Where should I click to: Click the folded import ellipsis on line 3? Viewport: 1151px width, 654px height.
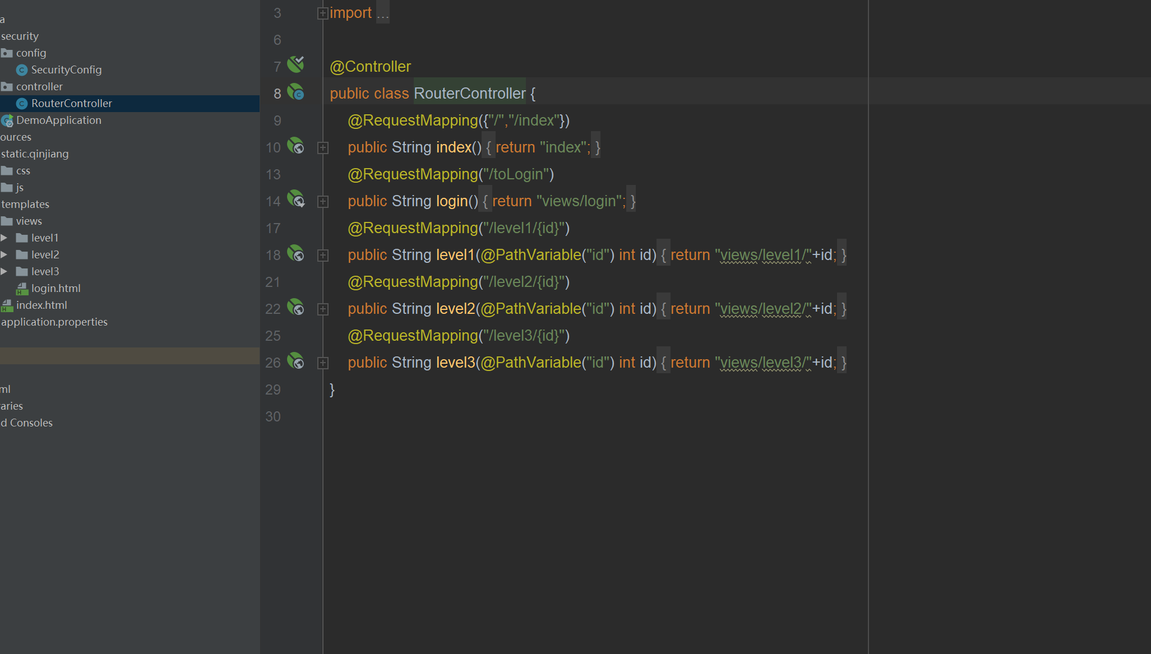(x=383, y=13)
